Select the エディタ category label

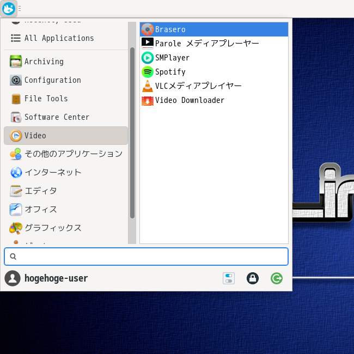(x=41, y=191)
